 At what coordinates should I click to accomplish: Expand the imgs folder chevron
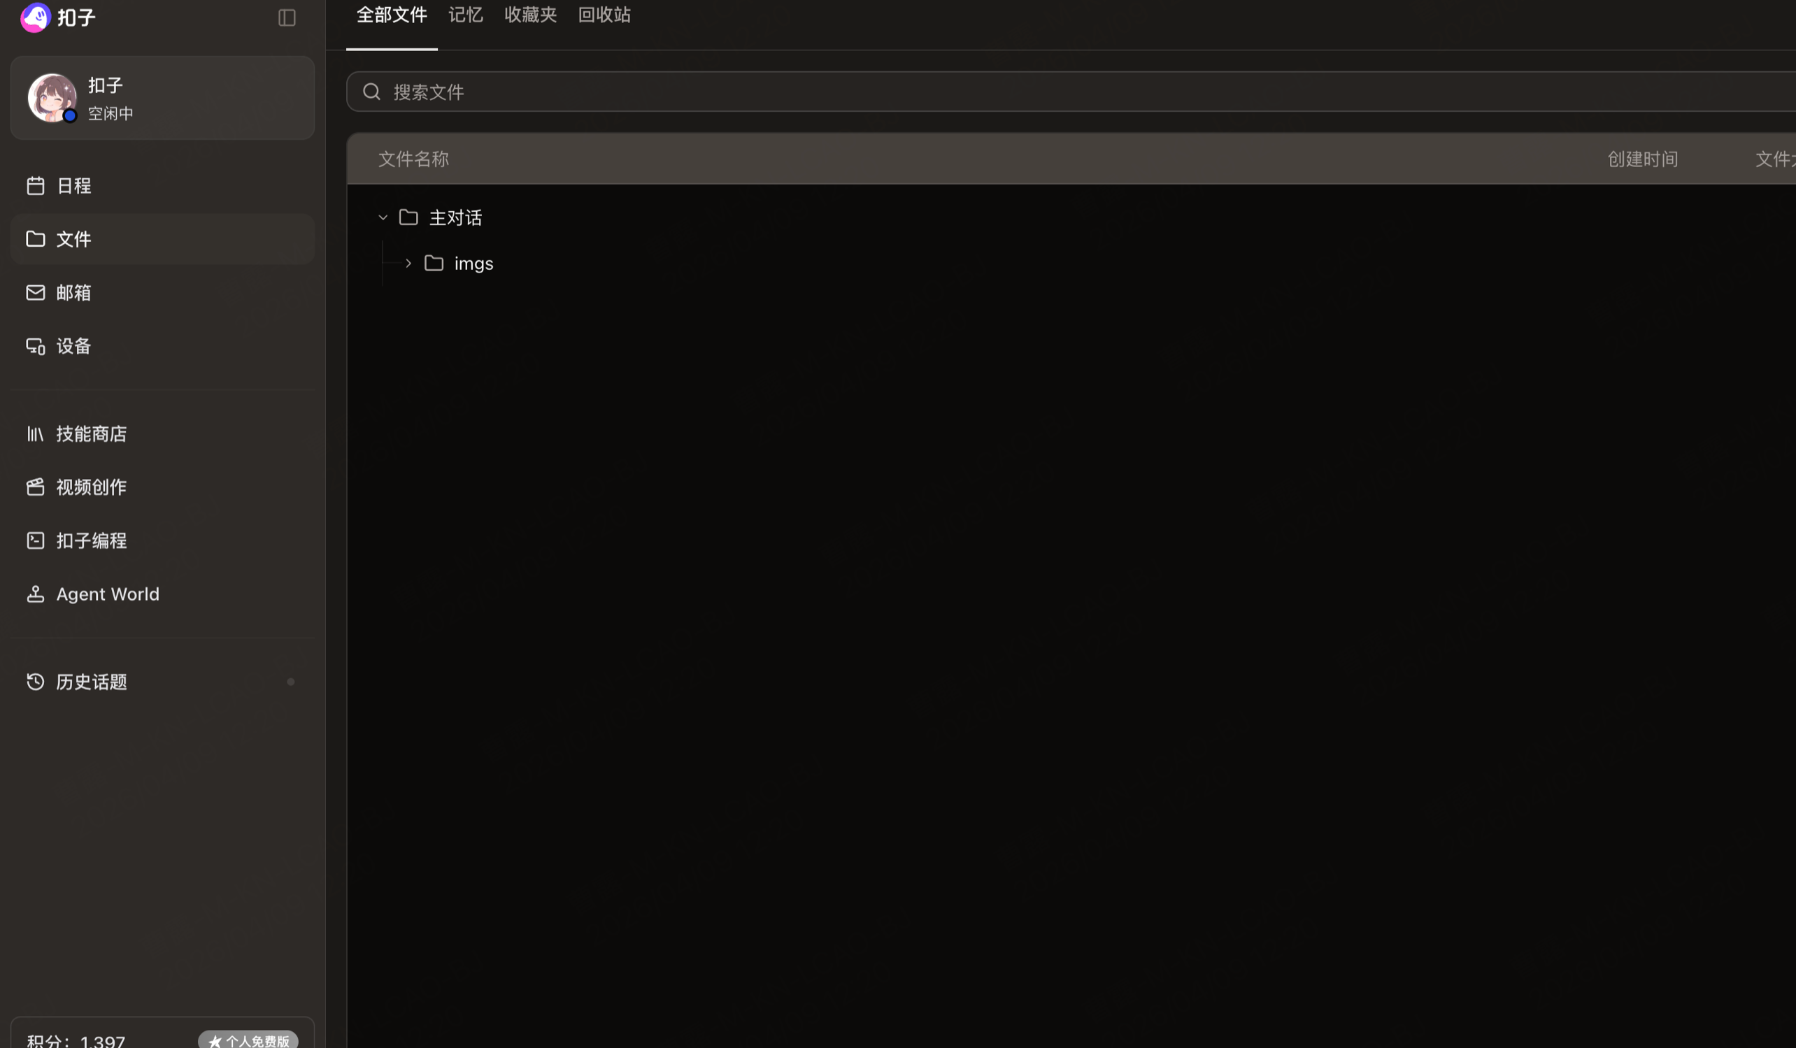408,264
